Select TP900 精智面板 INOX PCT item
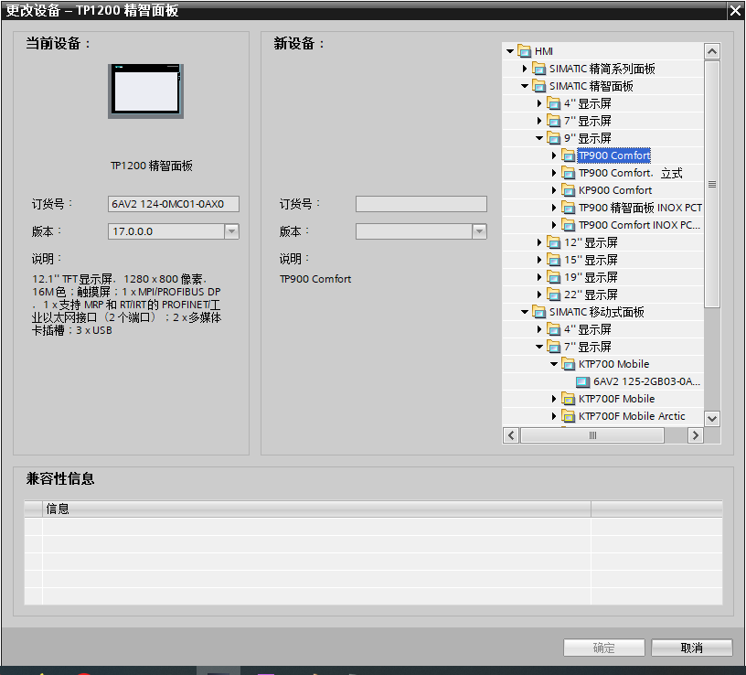The width and height of the screenshot is (746, 675). click(640, 208)
